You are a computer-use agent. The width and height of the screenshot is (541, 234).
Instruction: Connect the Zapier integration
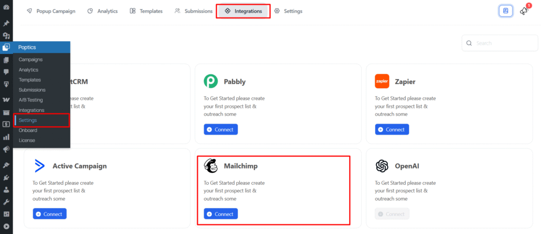[392, 129]
